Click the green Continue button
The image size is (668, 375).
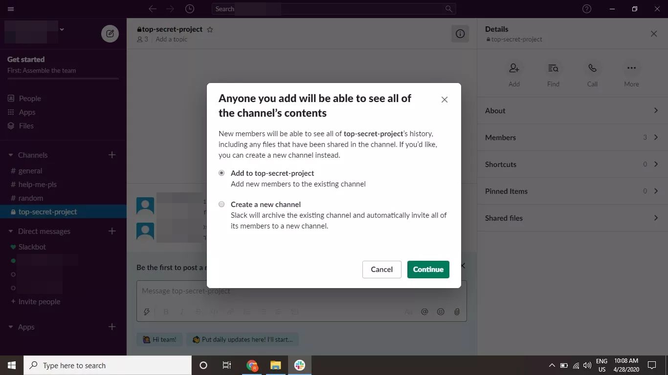pyautogui.click(x=428, y=270)
